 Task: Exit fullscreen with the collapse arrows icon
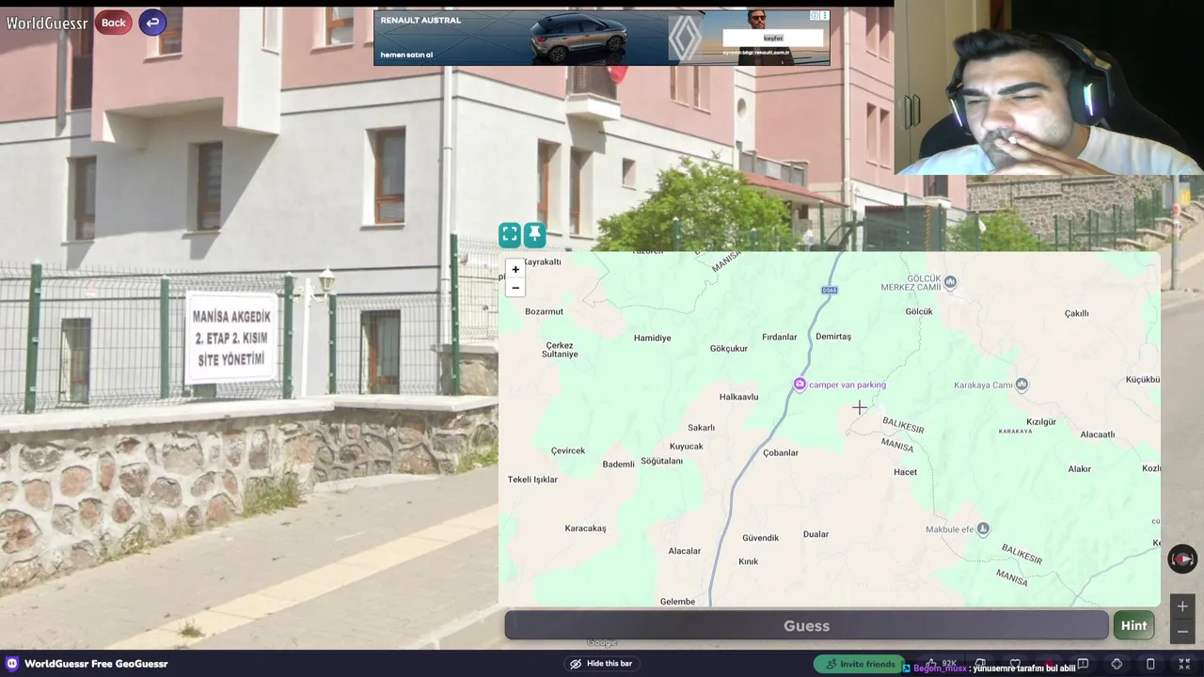coord(1184,665)
